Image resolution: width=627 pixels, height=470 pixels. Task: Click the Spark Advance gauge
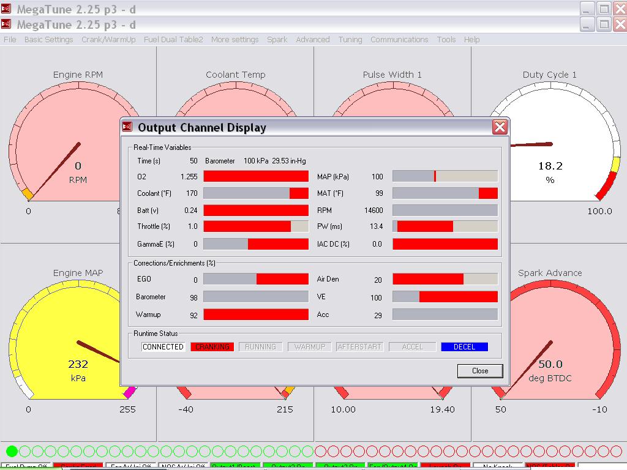tap(566, 340)
